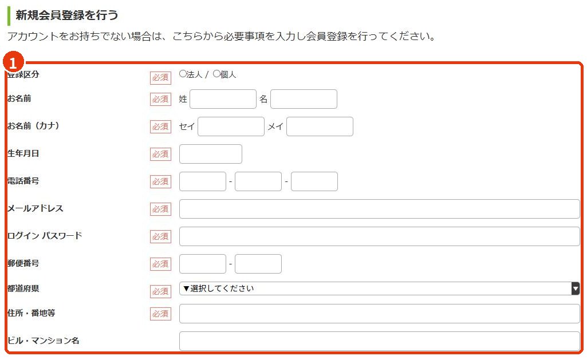Screen dimensions: 587x360
Task: Click the 必須 badge beside メールアドレス
Action: [160, 209]
